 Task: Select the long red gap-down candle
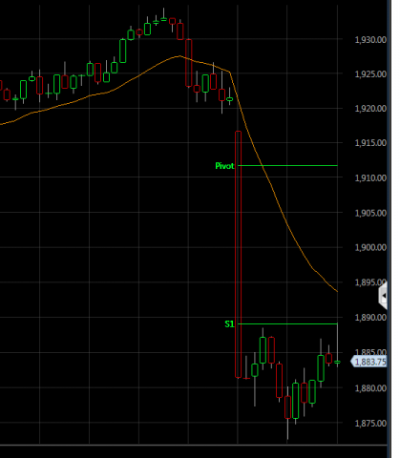tap(238, 255)
